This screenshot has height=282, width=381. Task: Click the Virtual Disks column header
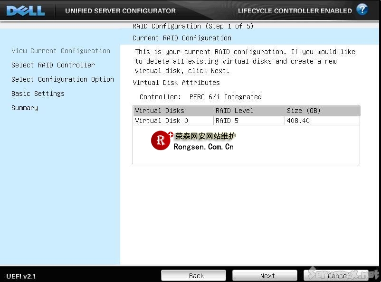pos(160,111)
